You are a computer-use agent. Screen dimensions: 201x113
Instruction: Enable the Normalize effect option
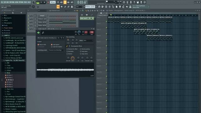point(70,51)
